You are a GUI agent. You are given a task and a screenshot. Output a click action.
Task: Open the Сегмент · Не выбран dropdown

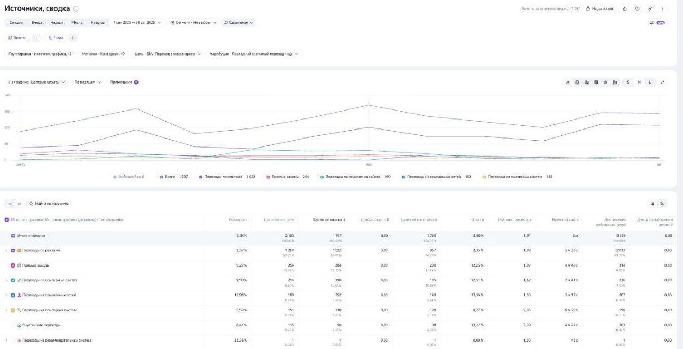(x=193, y=23)
